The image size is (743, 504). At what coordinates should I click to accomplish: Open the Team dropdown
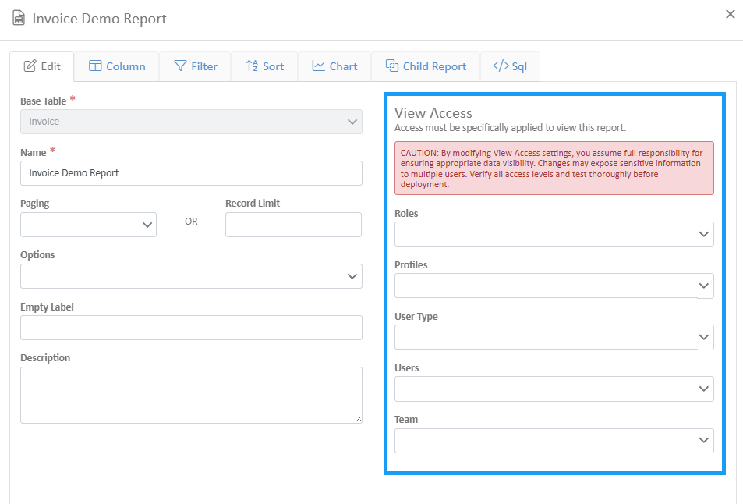point(554,440)
